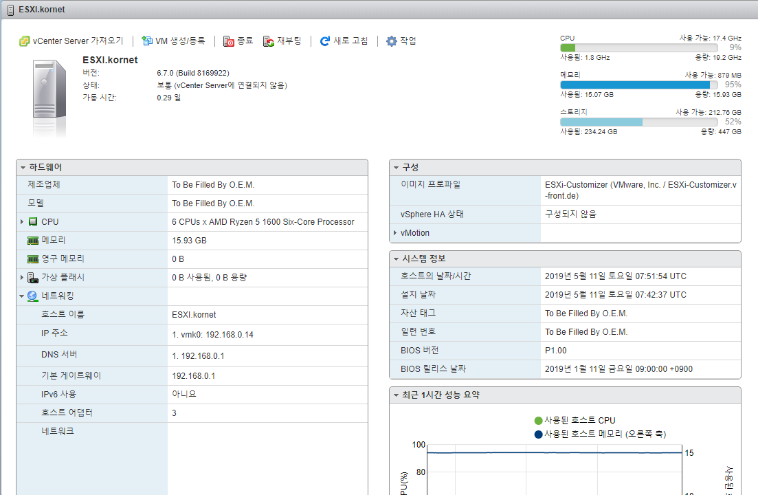Viewport: 758px width, 495px height.
Task: Click the vCenter Server import icon
Action: (x=24, y=41)
